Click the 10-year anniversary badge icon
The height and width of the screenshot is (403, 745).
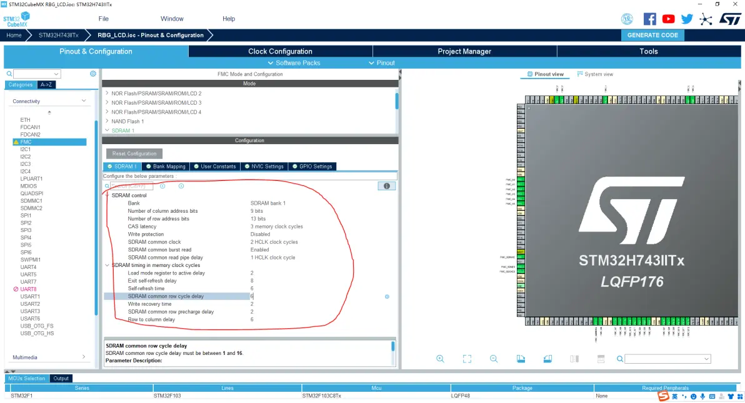627,19
